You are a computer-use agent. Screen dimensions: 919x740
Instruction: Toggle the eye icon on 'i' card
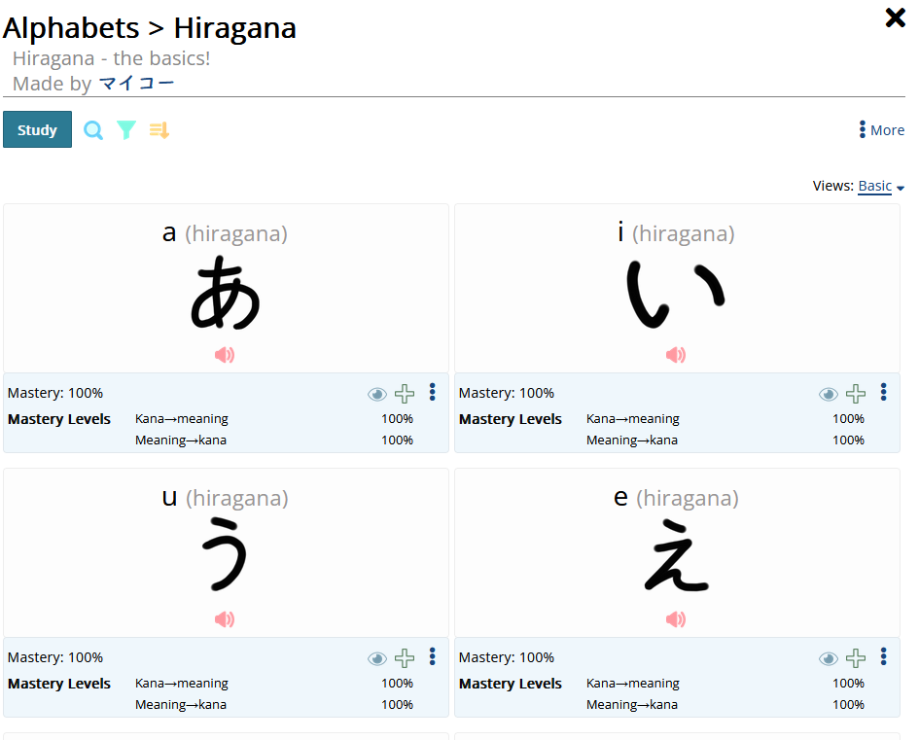click(x=829, y=394)
